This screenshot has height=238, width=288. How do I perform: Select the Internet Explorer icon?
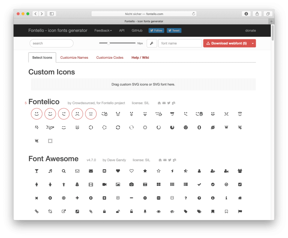coord(213,128)
